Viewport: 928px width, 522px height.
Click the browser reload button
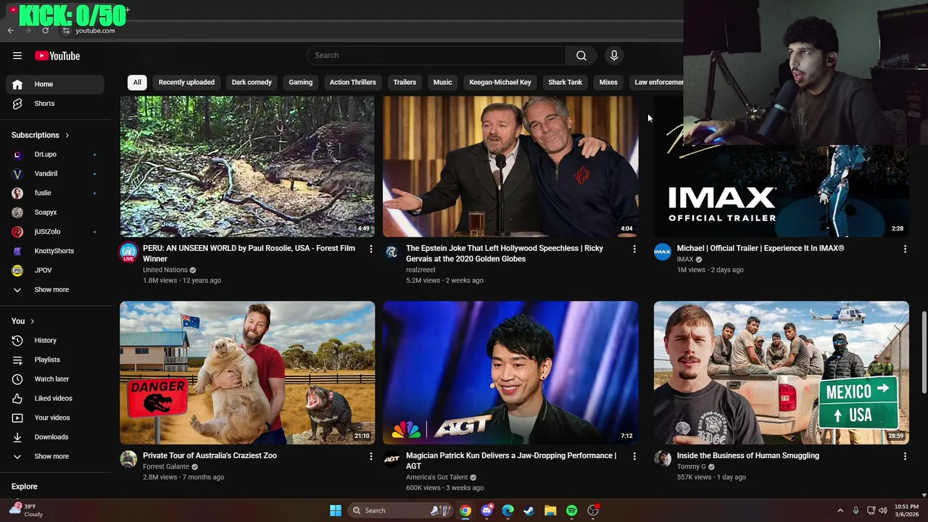click(x=45, y=30)
